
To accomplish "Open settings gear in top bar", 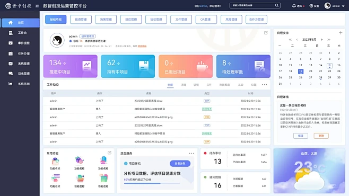I will point(311,6).
